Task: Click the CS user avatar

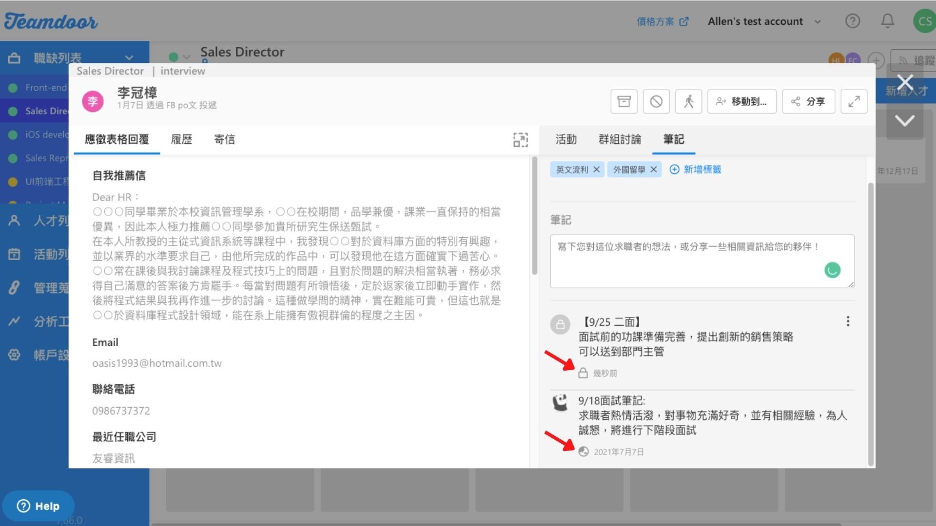Action: (x=924, y=21)
